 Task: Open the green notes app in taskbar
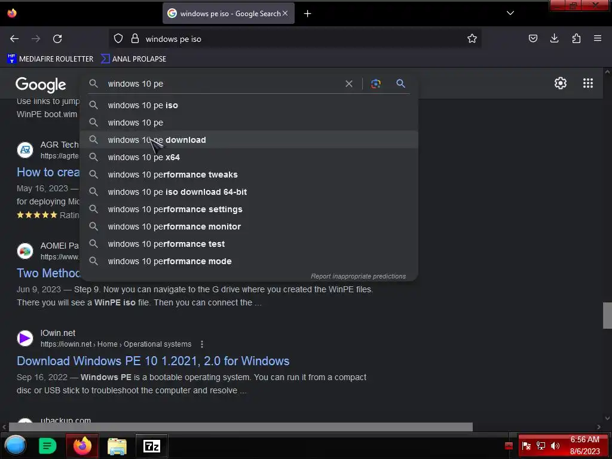click(48, 446)
